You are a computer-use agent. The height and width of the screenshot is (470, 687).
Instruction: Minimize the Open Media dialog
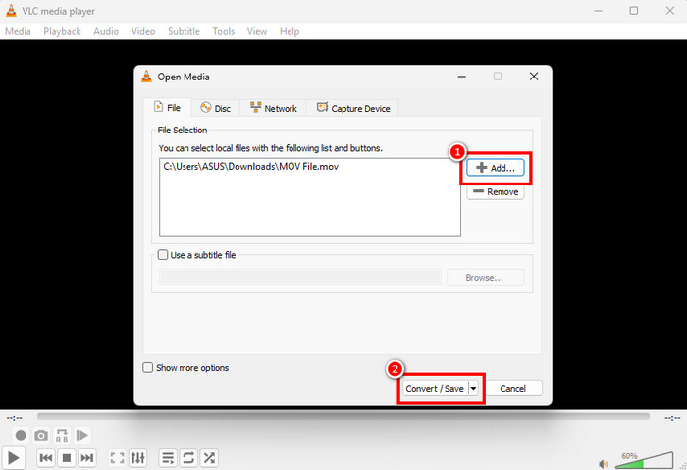[462, 77]
